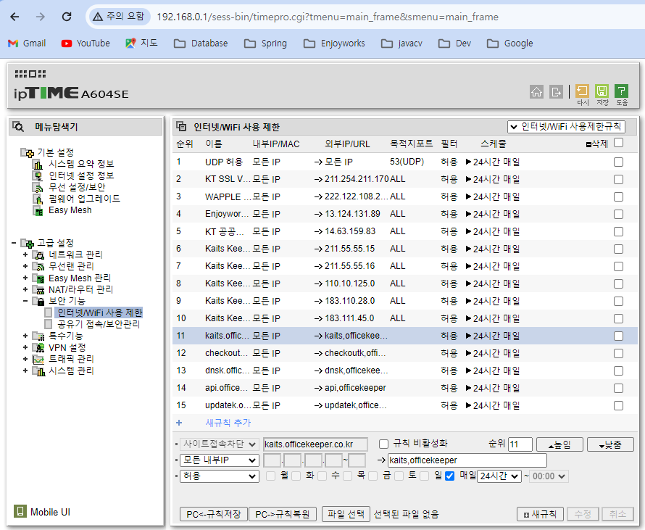The image size is (645, 530).
Task: Open the Google bookmark folder
Action: coord(510,44)
